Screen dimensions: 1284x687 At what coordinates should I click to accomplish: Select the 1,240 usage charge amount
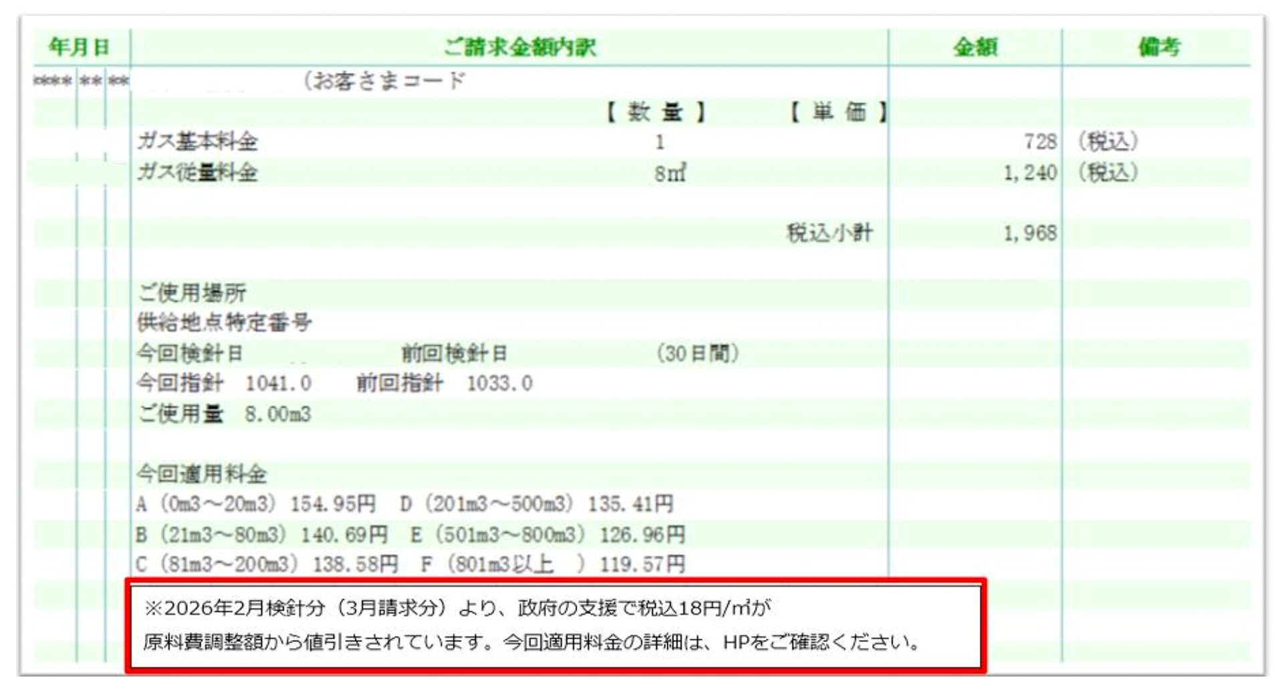tap(1029, 173)
